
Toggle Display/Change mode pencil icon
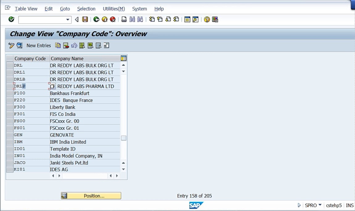11,46
